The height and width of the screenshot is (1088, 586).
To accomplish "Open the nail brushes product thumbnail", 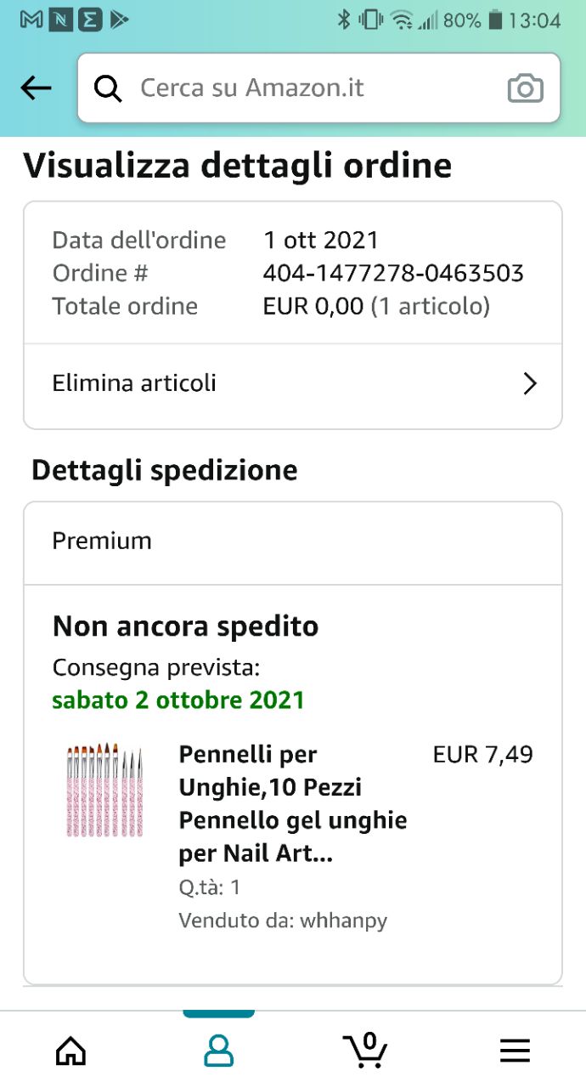I will pos(104,790).
